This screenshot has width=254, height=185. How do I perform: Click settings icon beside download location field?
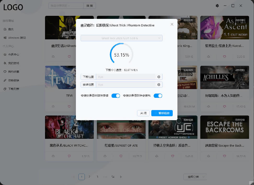159,77
